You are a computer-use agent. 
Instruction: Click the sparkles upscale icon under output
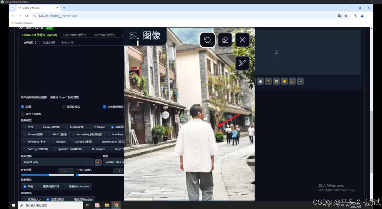(x=300, y=82)
